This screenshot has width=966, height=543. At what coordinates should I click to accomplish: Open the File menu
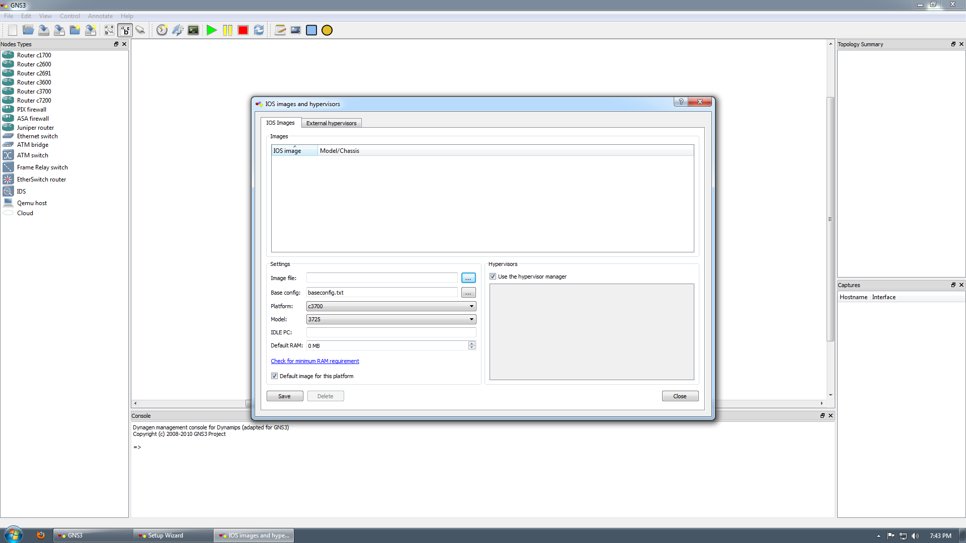pos(9,16)
